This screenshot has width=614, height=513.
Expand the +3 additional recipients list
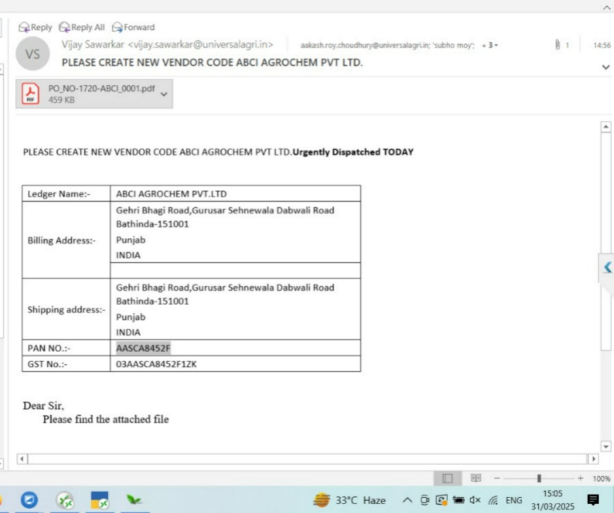point(490,46)
